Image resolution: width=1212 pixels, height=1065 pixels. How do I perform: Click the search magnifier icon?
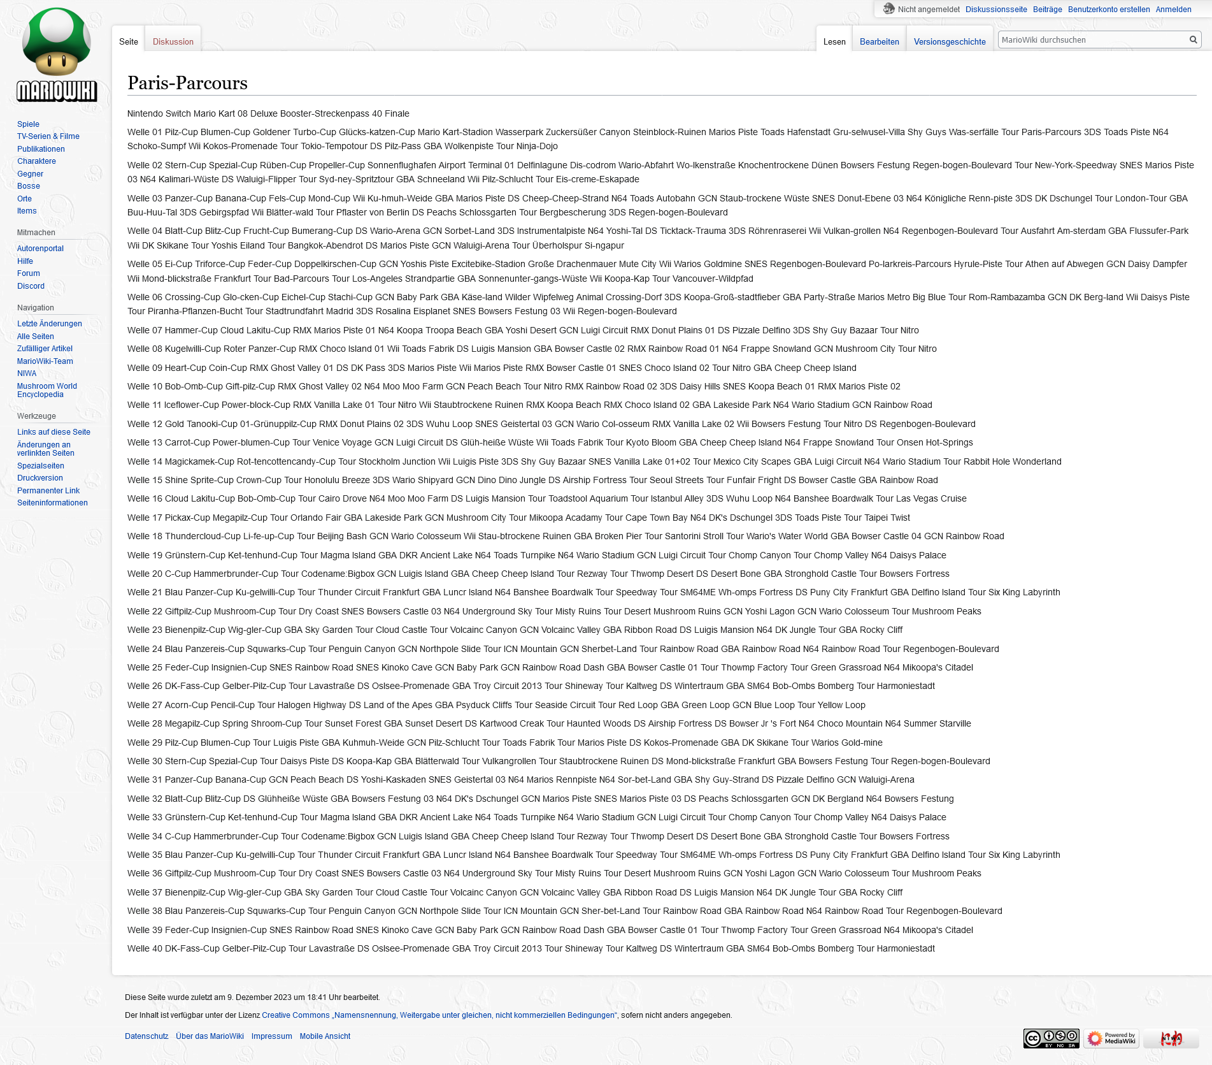(x=1193, y=40)
